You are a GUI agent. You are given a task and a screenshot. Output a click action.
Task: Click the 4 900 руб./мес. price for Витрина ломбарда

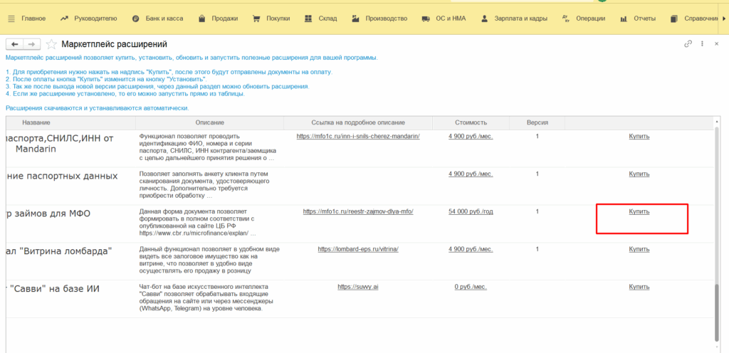tap(471, 249)
